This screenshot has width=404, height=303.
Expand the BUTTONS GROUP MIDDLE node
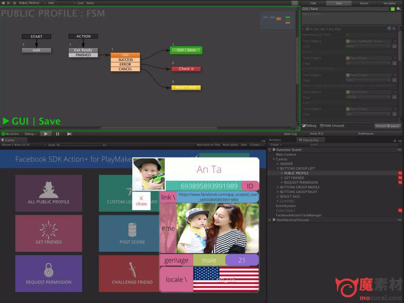coord(278,187)
